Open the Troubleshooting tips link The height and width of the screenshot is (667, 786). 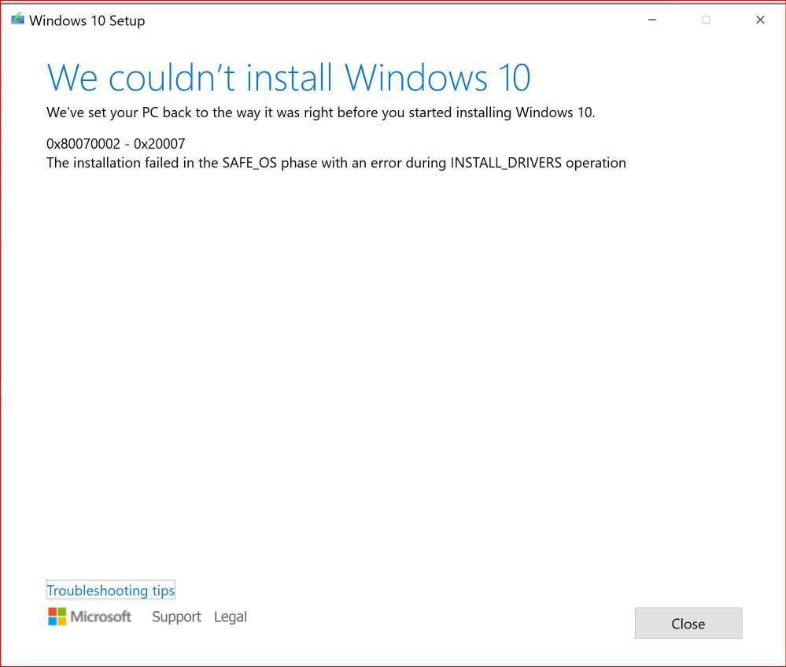[x=110, y=591]
